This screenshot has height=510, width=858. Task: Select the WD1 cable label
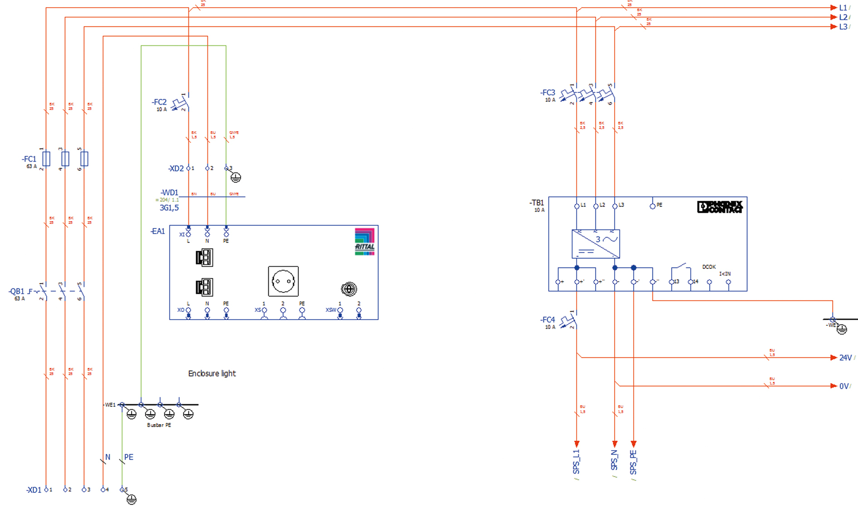point(169,193)
